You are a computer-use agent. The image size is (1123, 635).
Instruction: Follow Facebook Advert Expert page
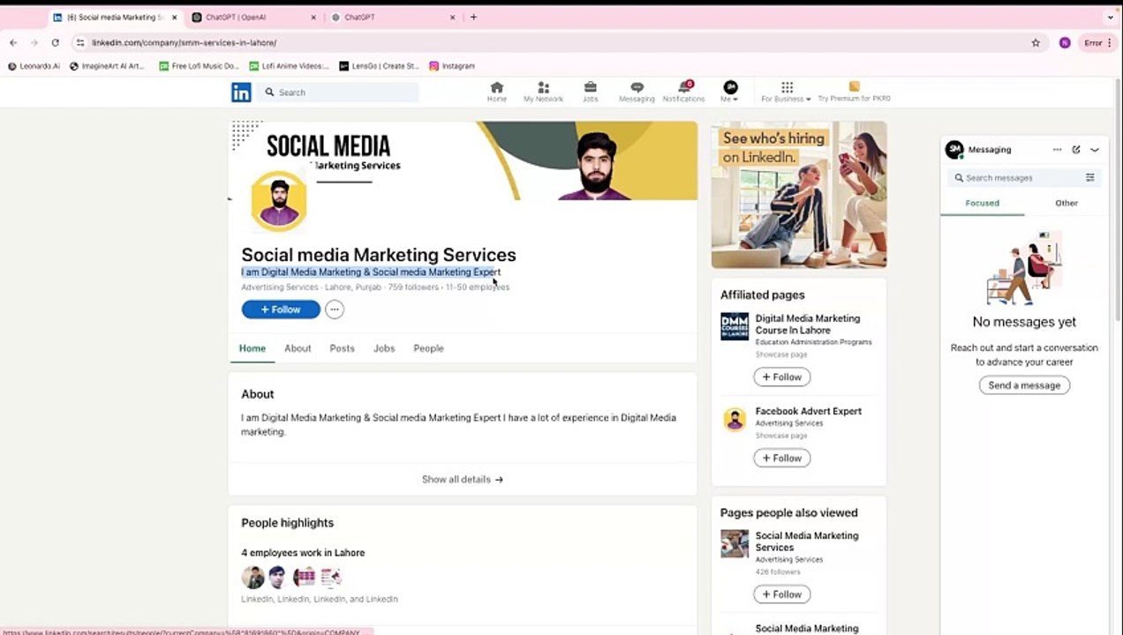[x=781, y=458]
